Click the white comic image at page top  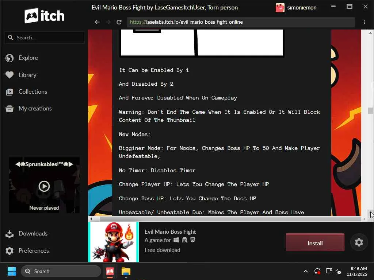(x=202, y=43)
